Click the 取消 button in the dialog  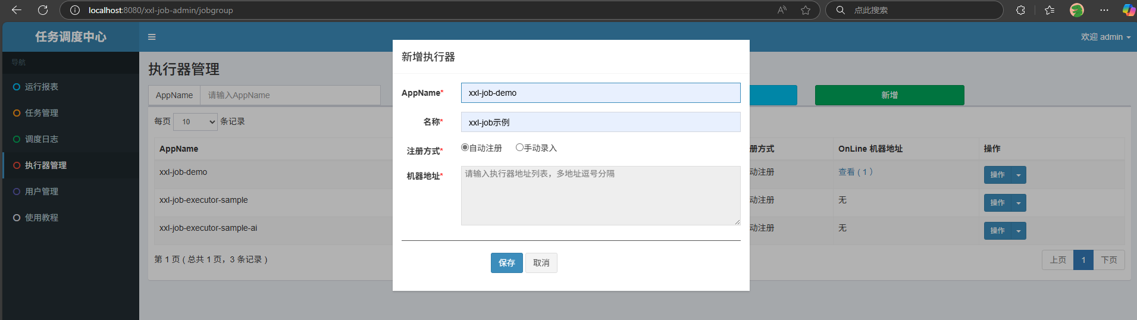click(x=541, y=263)
